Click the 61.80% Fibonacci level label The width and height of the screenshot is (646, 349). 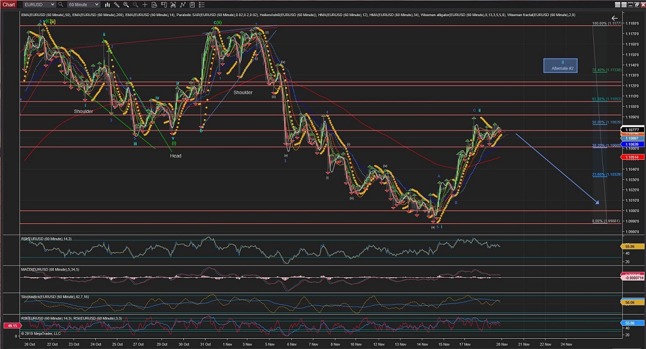click(606, 99)
